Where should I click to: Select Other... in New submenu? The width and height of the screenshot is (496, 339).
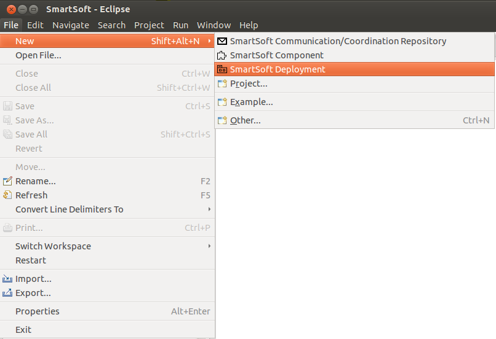point(354,120)
